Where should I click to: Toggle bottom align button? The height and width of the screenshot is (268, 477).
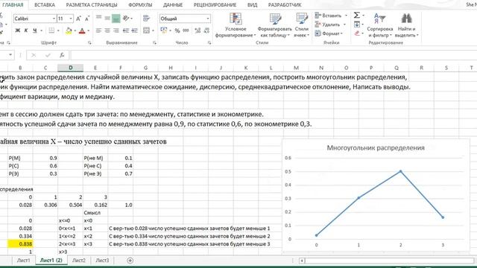click(x=116, y=18)
